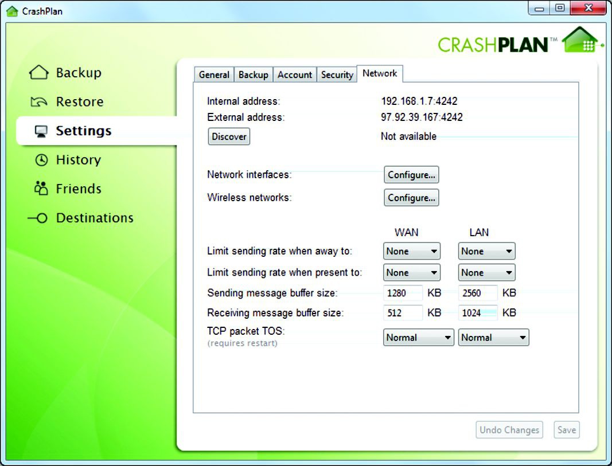Open the Account tab
The width and height of the screenshot is (612, 466).
pyautogui.click(x=295, y=75)
